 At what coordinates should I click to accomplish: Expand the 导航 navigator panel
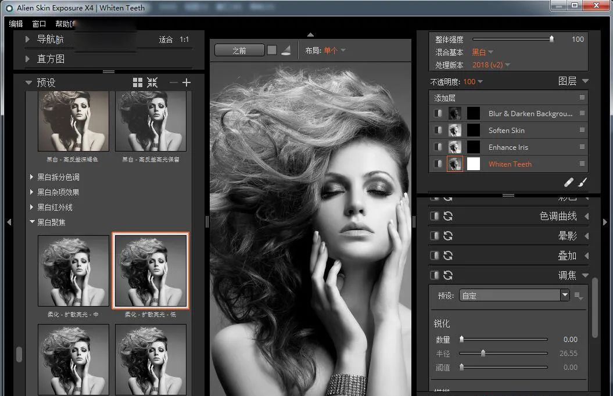27,39
